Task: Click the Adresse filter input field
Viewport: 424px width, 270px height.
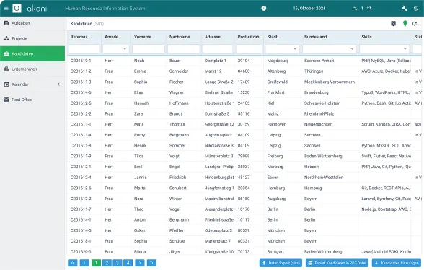Action: [x=218, y=49]
